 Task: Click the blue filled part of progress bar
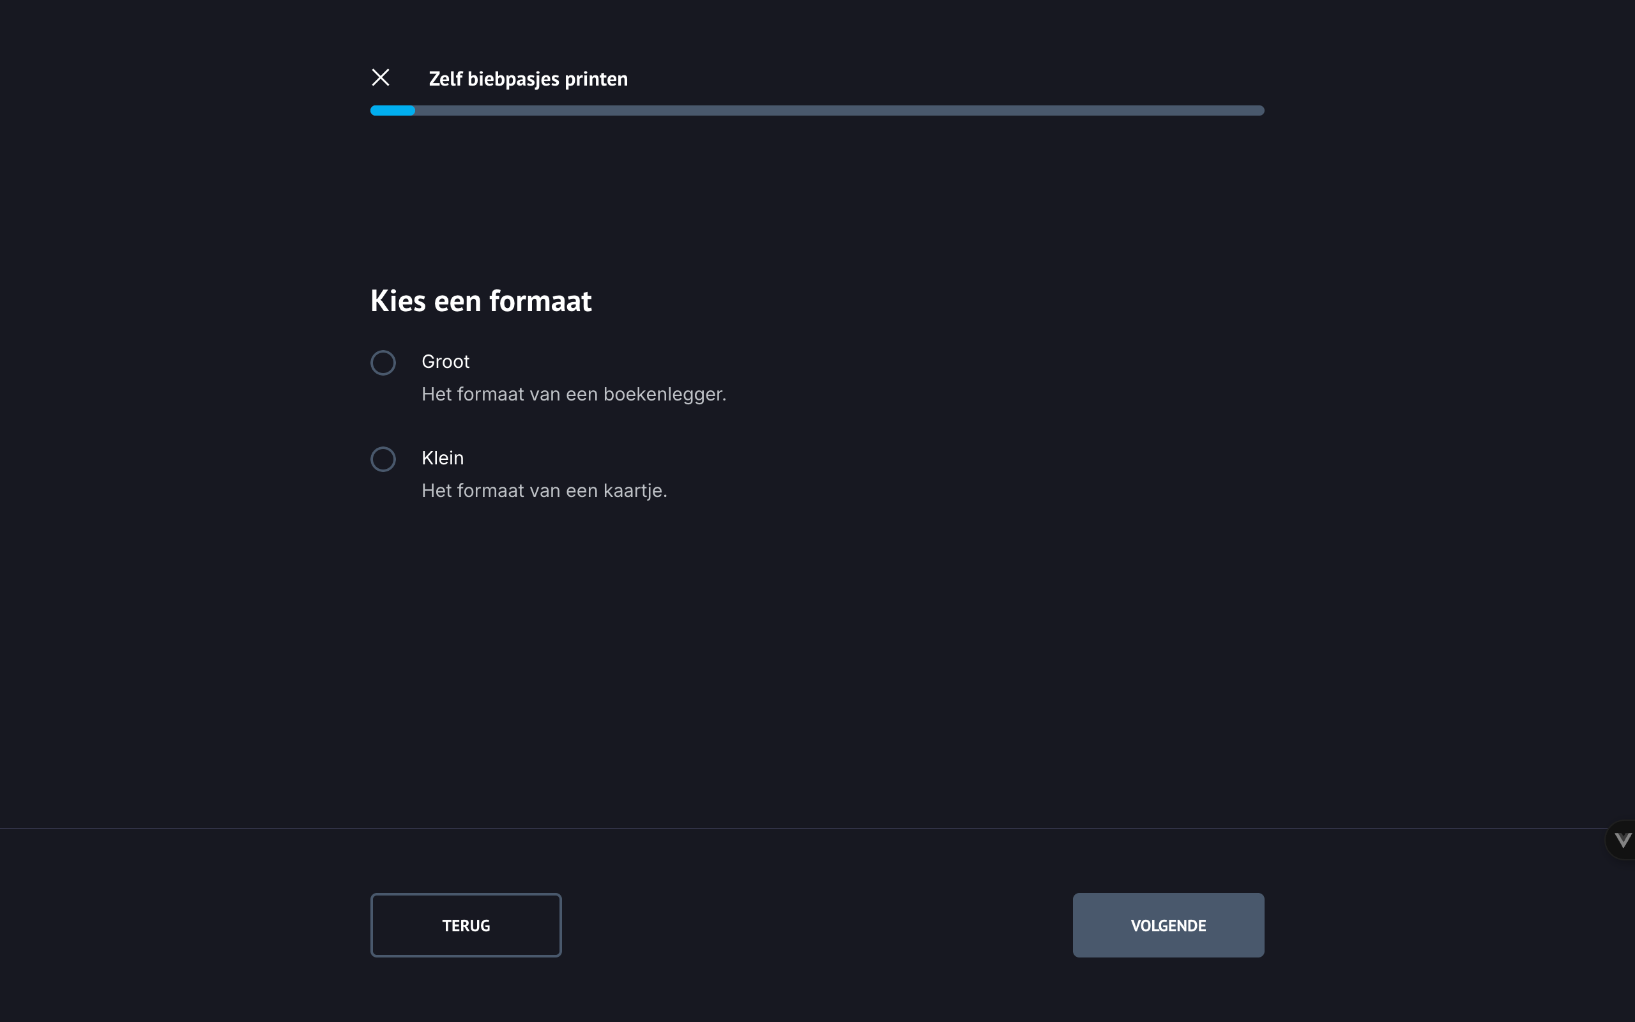(393, 111)
